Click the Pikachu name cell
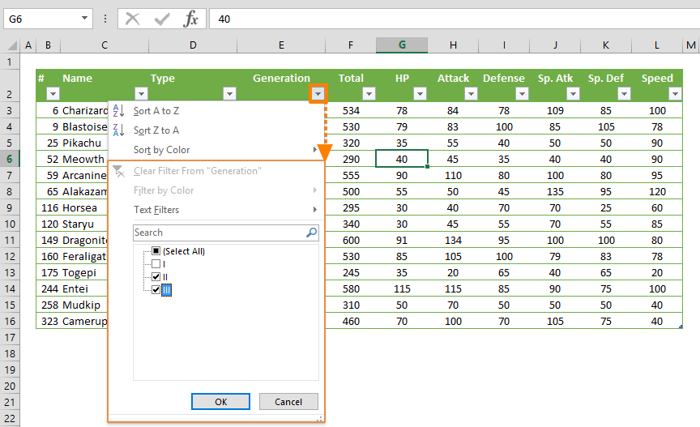Viewport: 700px width, 427px height. pos(84,143)
